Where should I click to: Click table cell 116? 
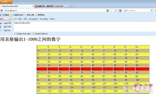click(x=97, y=87)
